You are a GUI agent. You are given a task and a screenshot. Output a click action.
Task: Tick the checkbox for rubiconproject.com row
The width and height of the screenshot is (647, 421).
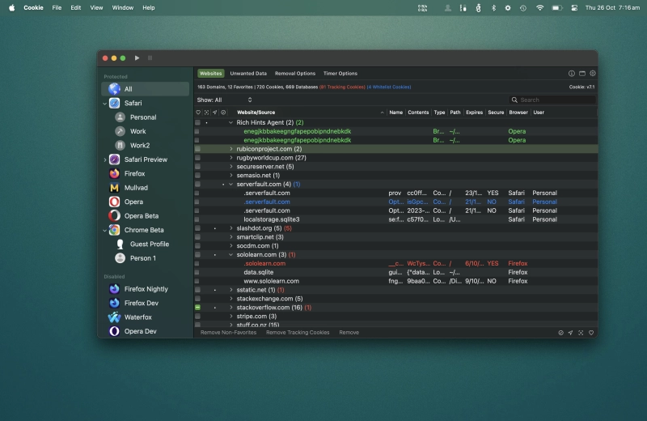(197, 149)
